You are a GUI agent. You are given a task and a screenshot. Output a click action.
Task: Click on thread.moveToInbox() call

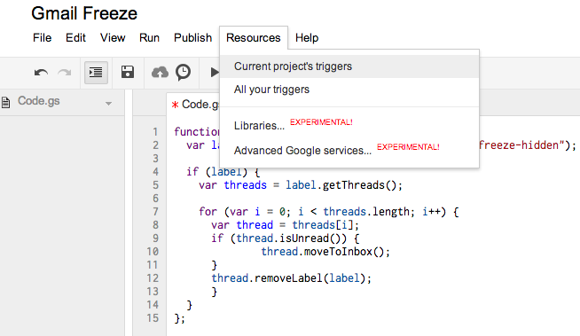(325, 252)
